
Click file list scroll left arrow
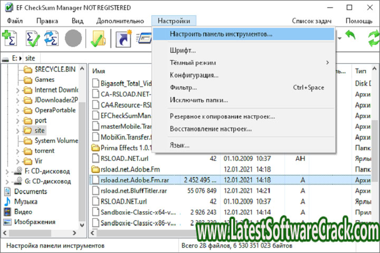click(x=92, y=233)
